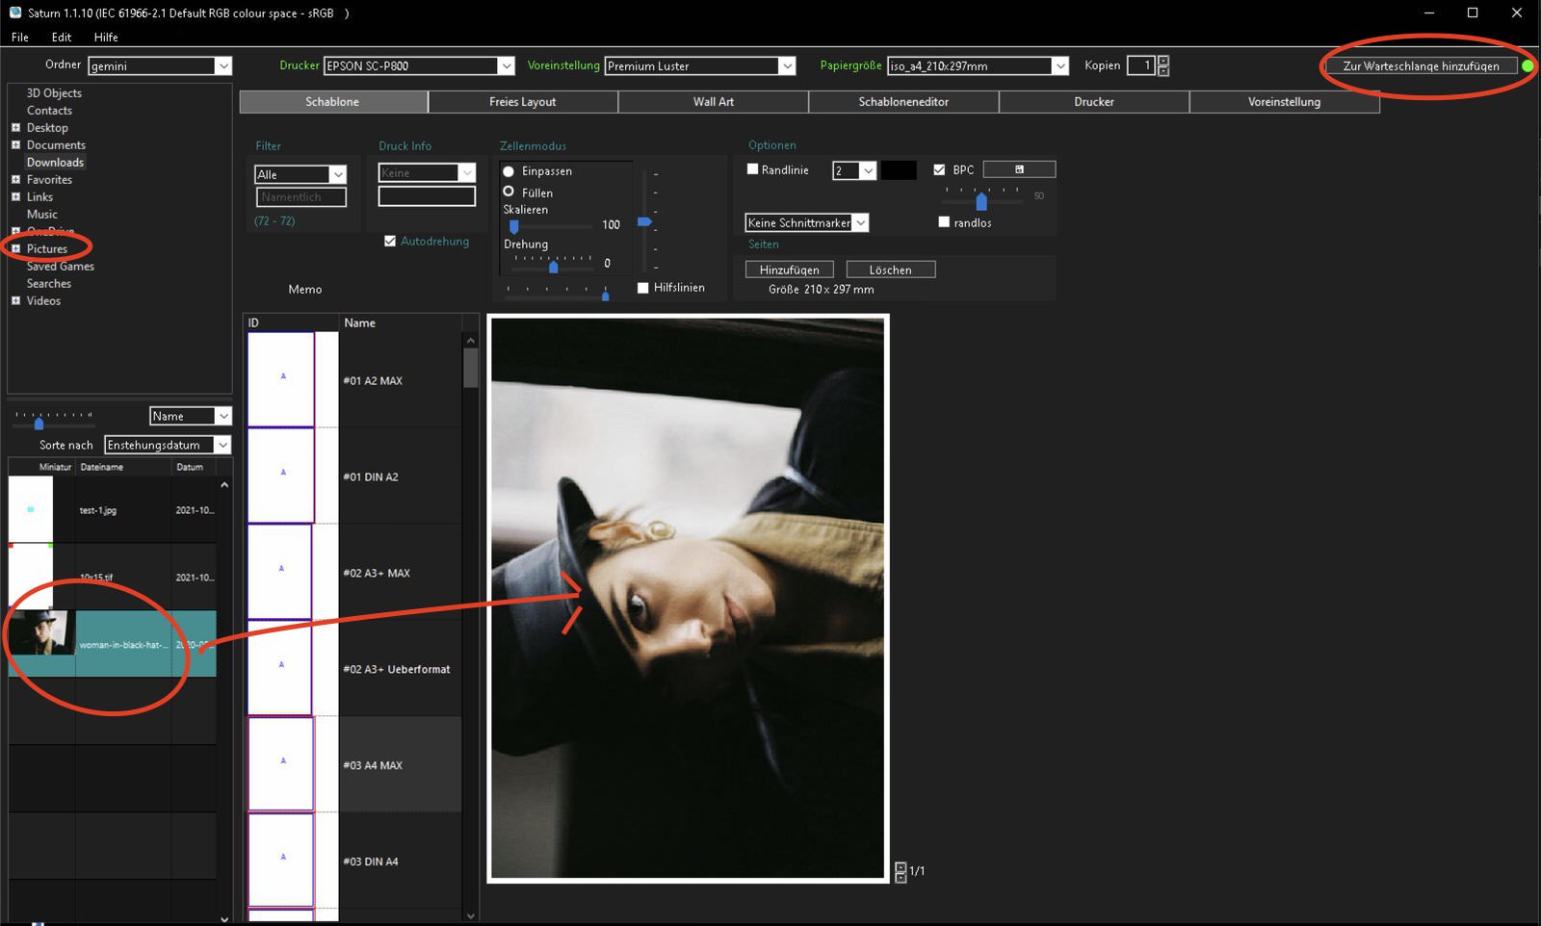Open the Voreinstellung dropdown showing Premium Luster
Image resolution: width=1541 pixels, height=926 pixels.
(700, 65)
